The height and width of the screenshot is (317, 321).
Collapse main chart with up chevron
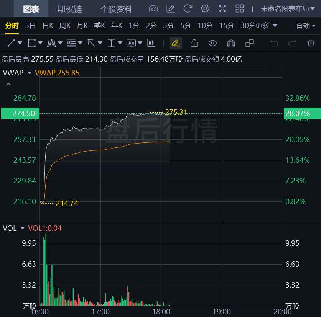pos(8,84)
